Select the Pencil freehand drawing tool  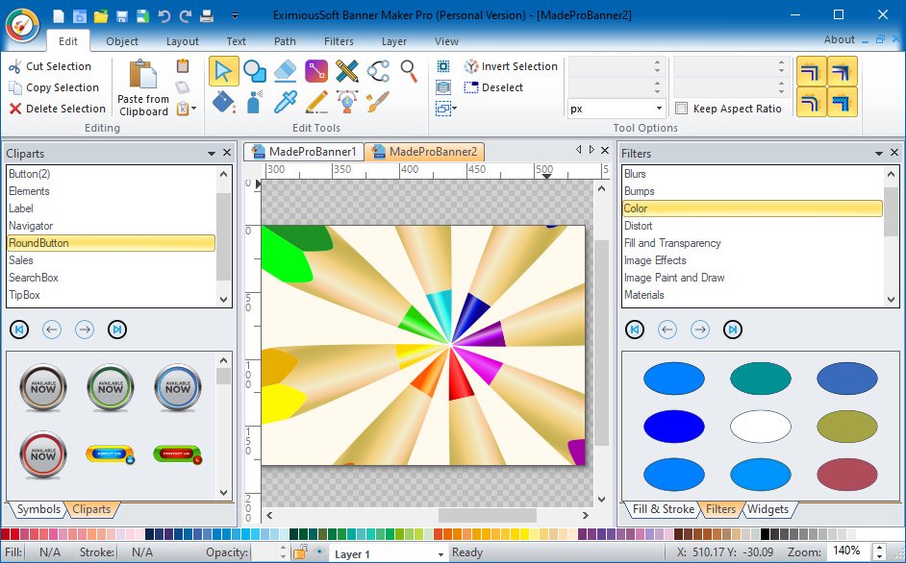point(316,102)
